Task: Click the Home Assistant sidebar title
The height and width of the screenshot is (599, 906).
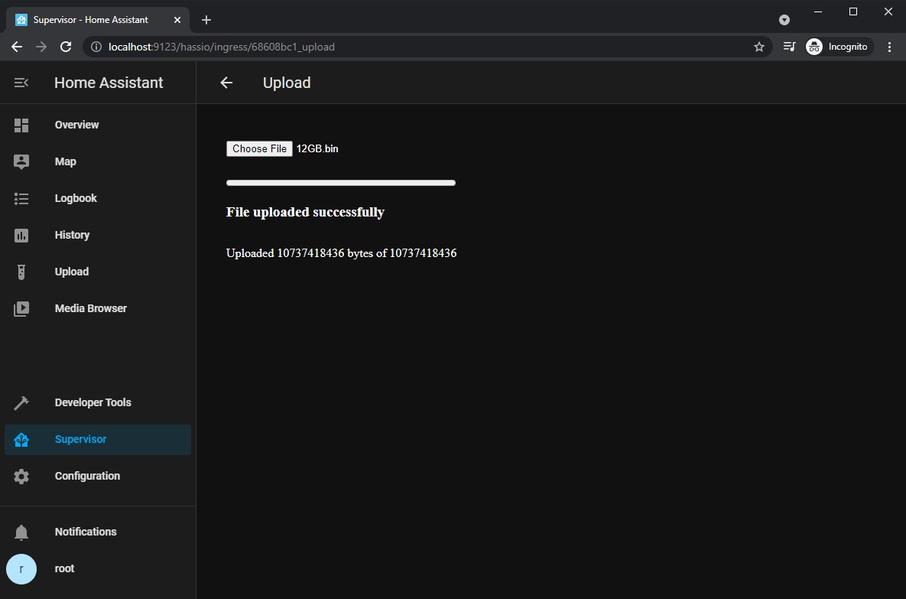Action: click(109, 83)
